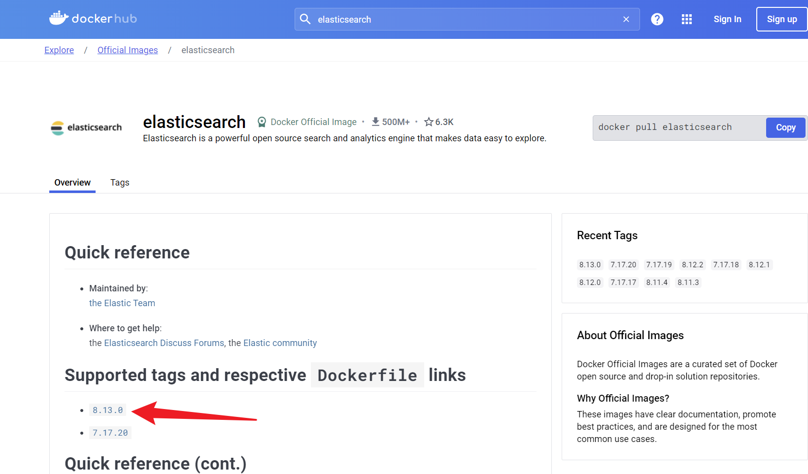Screen dimensions: 808x474
Task: Select recent tag 8.11.4
Action: [657, 283]
